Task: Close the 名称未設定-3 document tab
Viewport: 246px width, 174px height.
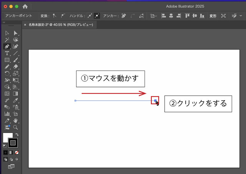Action: coord(25,25)
